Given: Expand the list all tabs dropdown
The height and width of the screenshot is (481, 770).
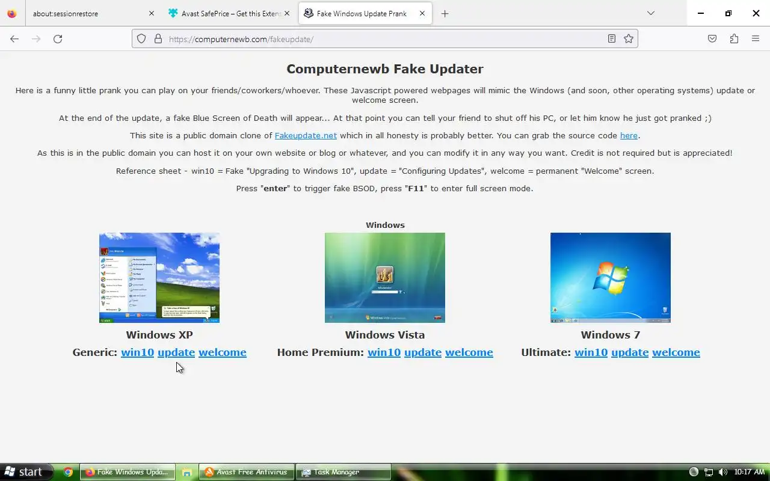Looking at the screenshot, I should click(x=650, y=13).
